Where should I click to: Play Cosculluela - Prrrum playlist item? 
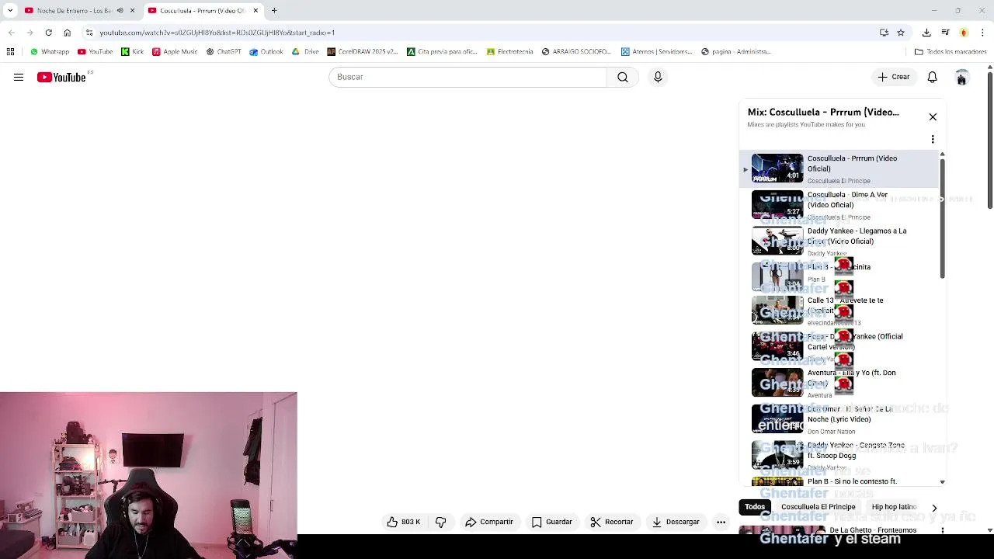point(839,168)
